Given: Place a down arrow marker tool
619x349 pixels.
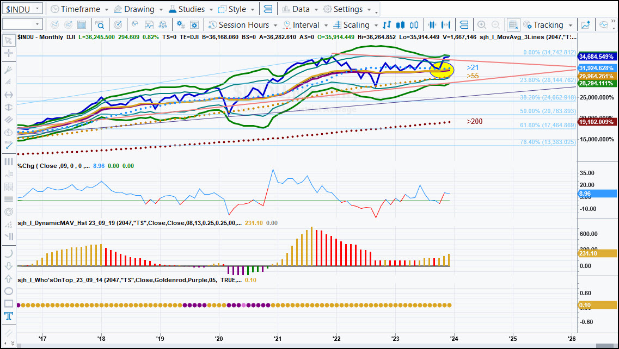Looking at the screenshot, I should [8, 266].
